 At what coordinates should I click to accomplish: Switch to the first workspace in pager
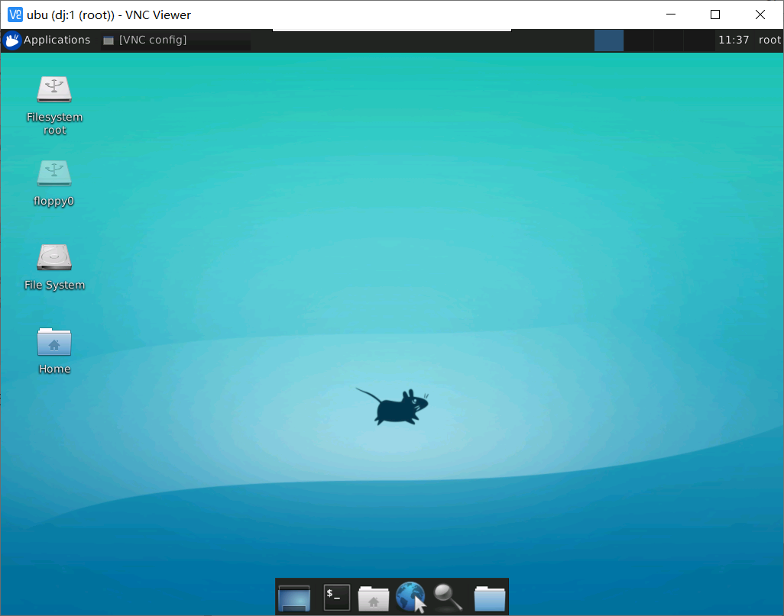[608, 40]
